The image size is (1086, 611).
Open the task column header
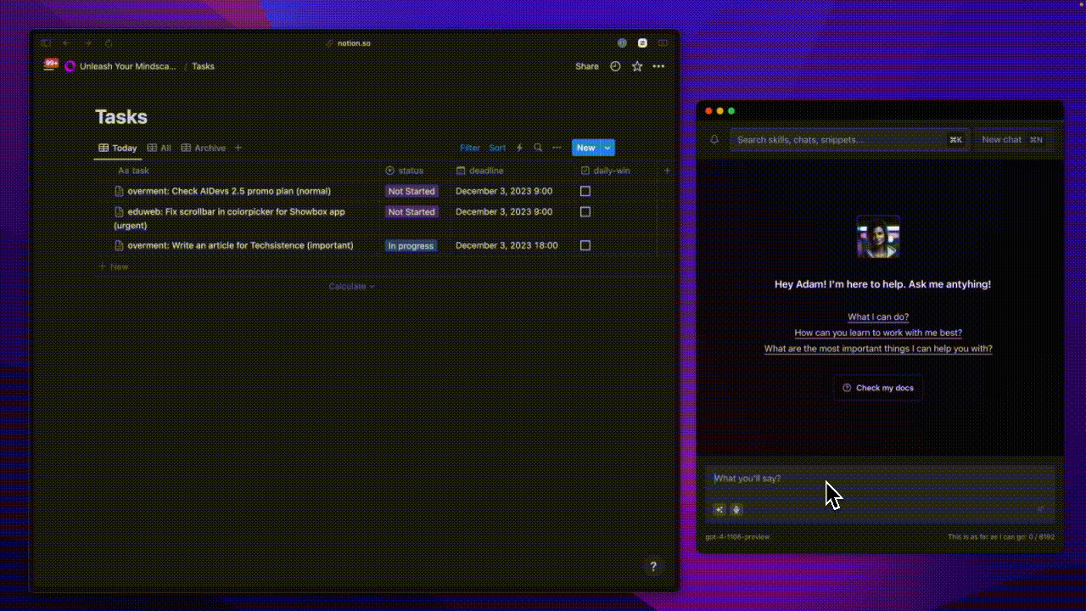(134, 171)
